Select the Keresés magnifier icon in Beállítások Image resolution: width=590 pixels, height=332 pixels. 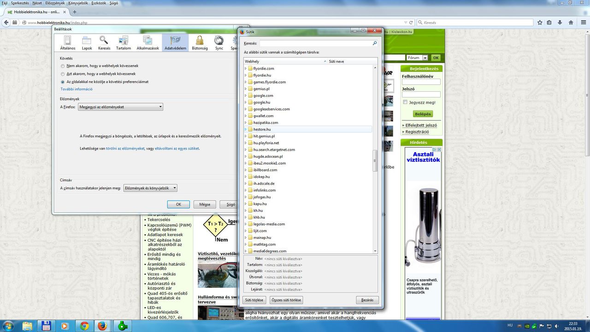coord(104,43)
